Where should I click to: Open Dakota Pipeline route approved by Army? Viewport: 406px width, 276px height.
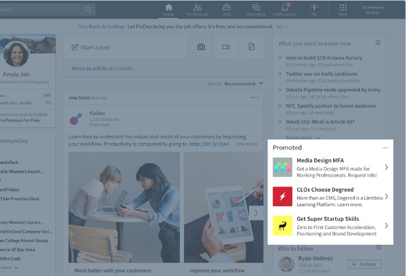pyautogui.click(x=333, y=90)
